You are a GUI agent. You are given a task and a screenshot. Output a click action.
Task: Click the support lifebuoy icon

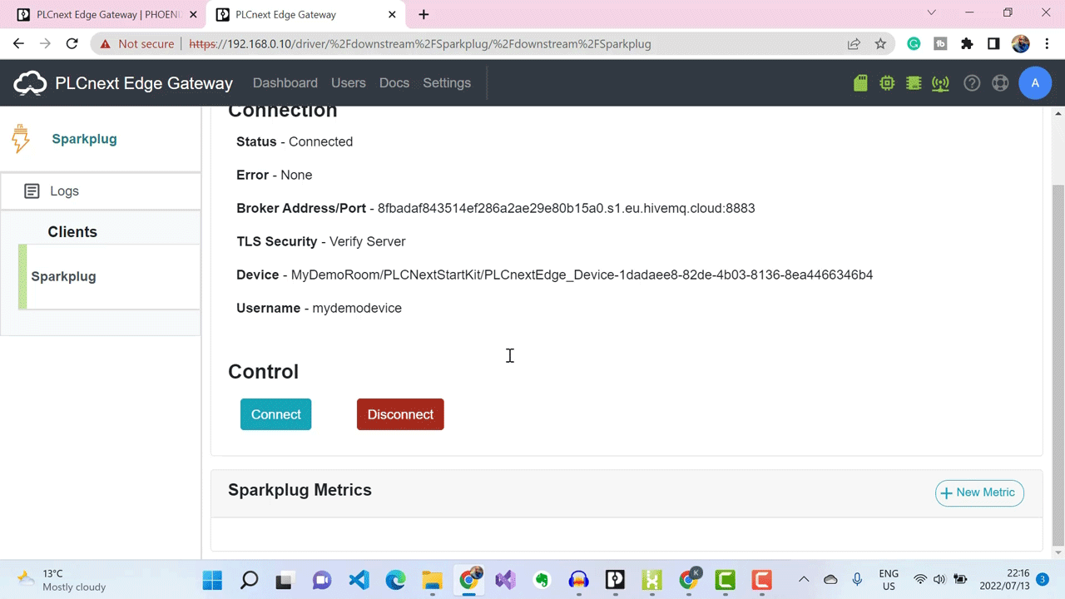tap(1000, 83)
